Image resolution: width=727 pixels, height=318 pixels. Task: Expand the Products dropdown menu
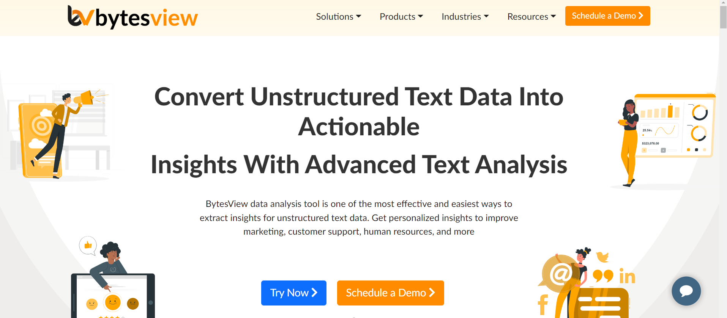[x=401, y=17]
